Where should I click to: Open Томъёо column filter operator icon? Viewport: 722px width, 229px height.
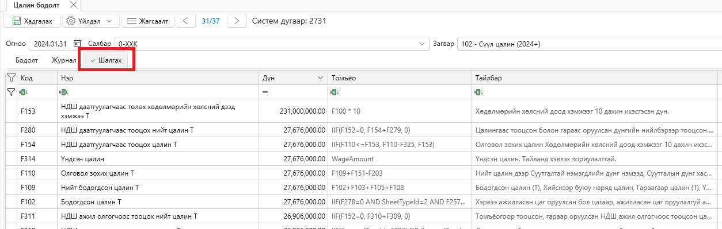(x=334, y=92)
